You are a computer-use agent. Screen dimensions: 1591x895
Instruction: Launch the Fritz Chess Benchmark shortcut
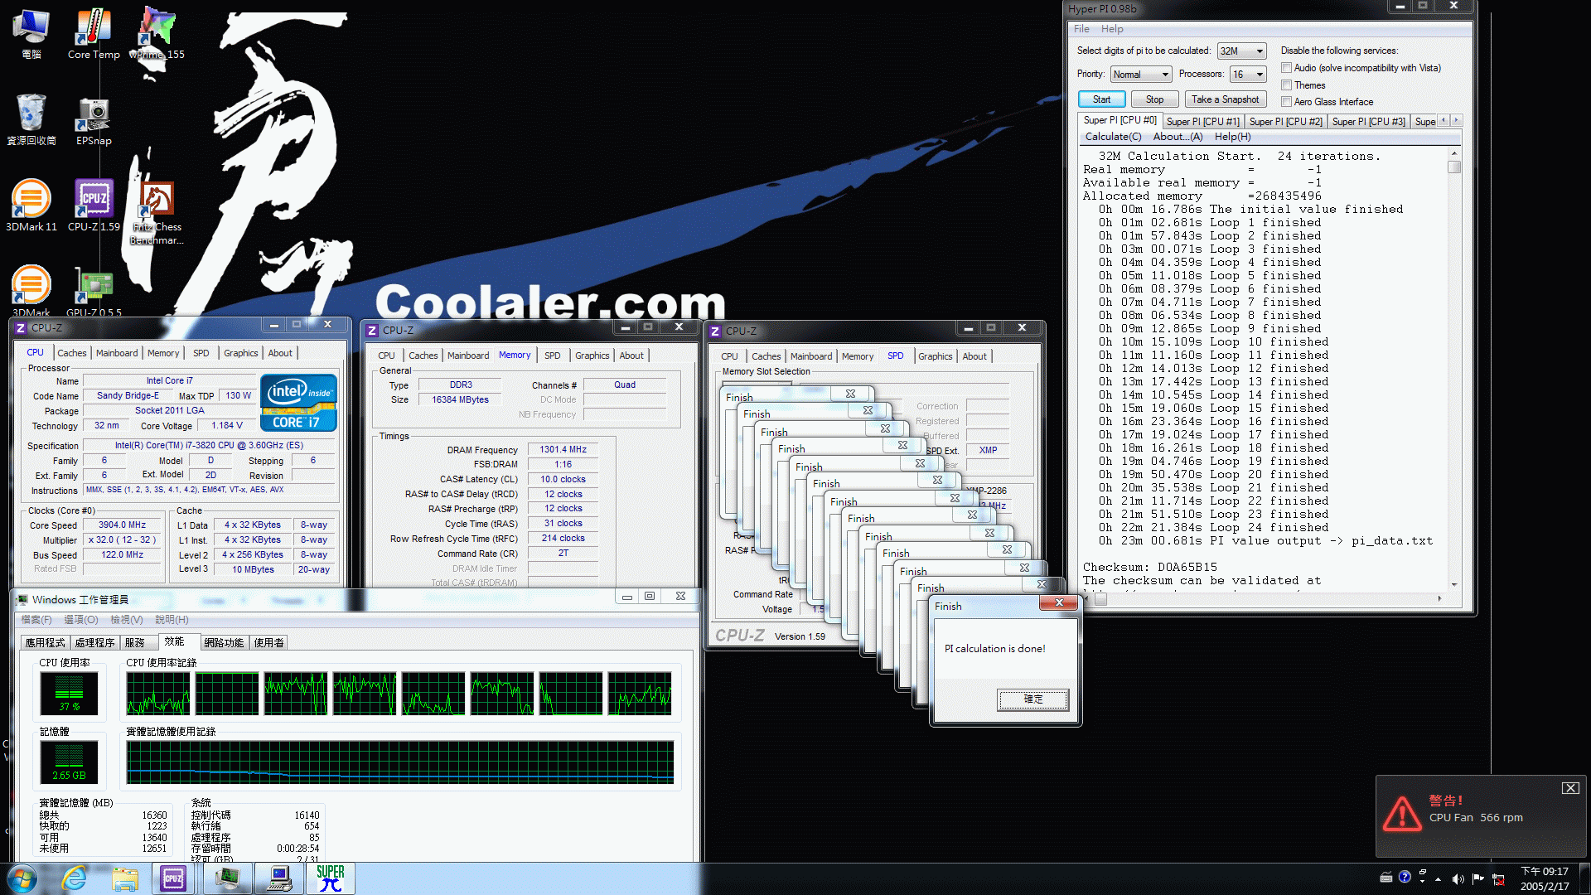click(x=157, y=213)
